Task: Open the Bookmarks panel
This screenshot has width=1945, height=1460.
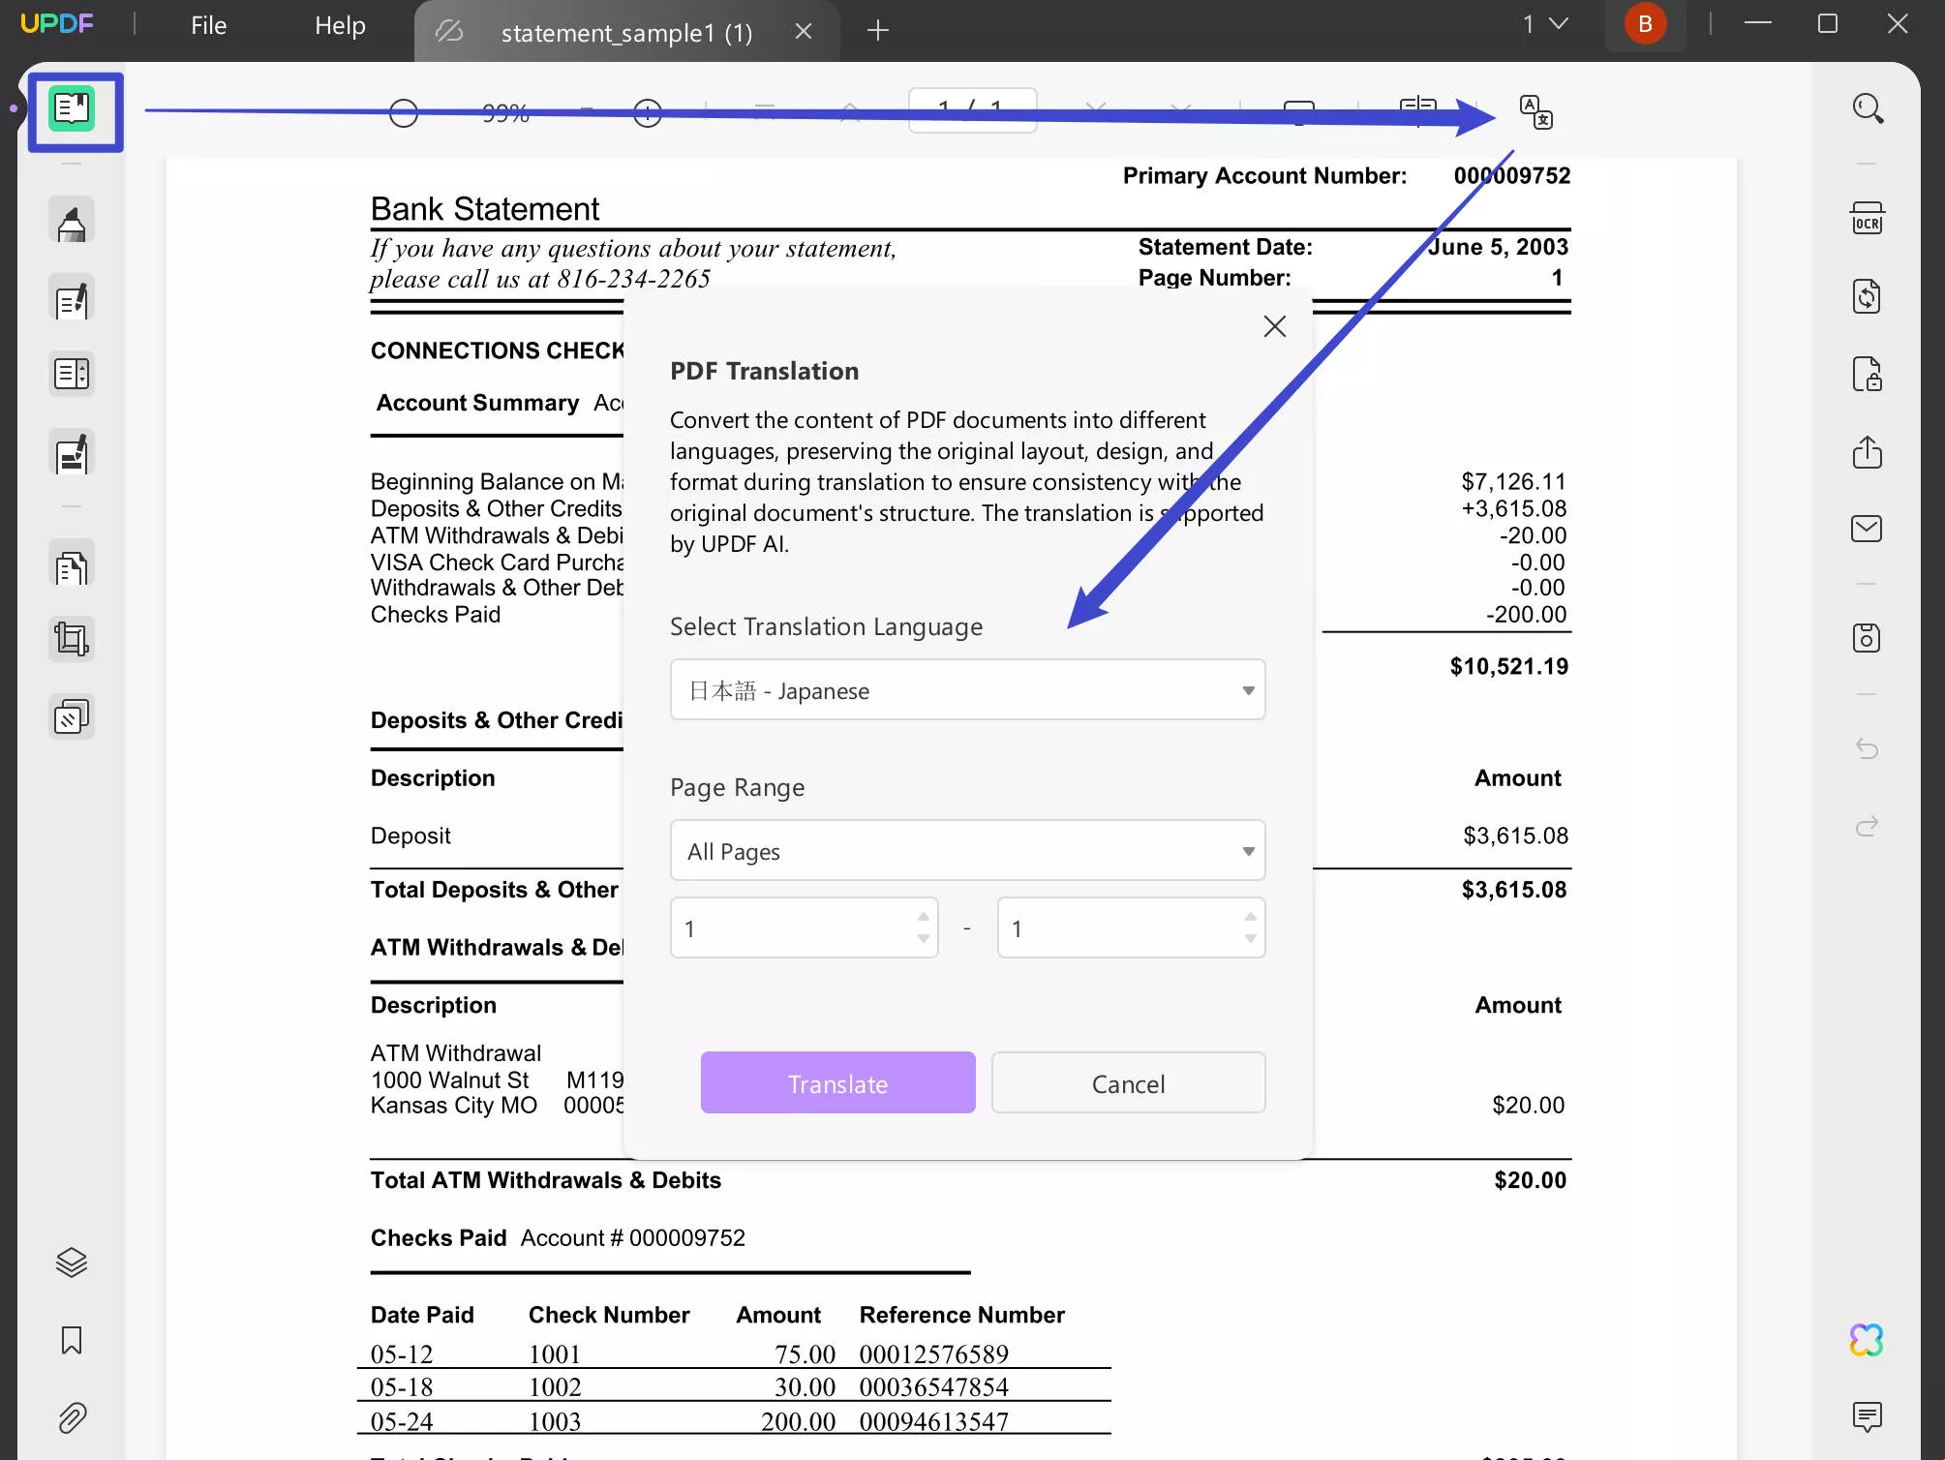Action: [72, 1340]
